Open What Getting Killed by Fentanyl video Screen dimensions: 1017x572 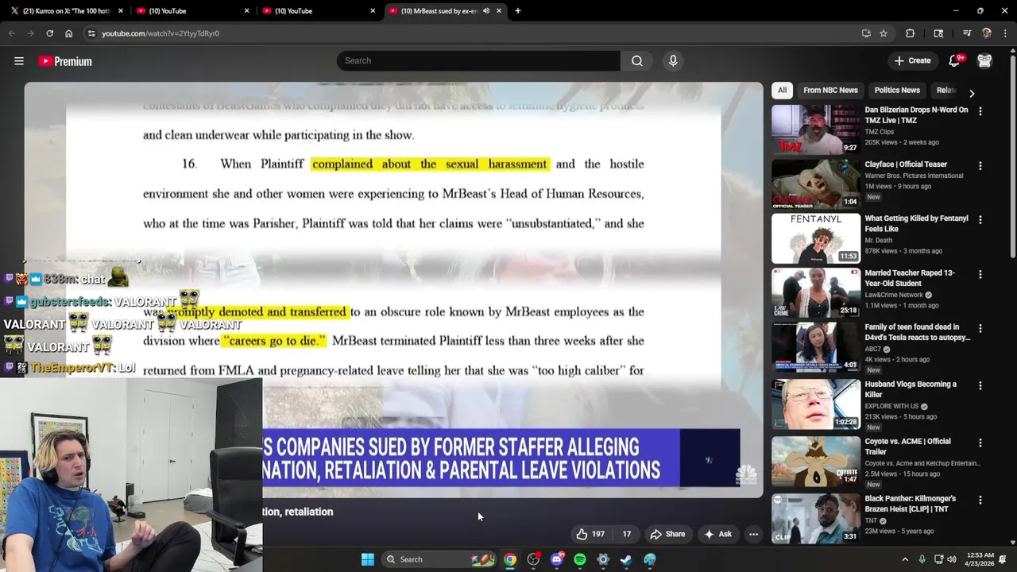coord(916,223)
